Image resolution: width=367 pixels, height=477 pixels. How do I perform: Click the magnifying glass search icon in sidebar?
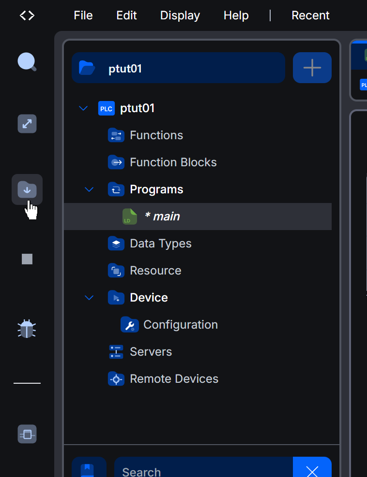click(x=27, y=62)
